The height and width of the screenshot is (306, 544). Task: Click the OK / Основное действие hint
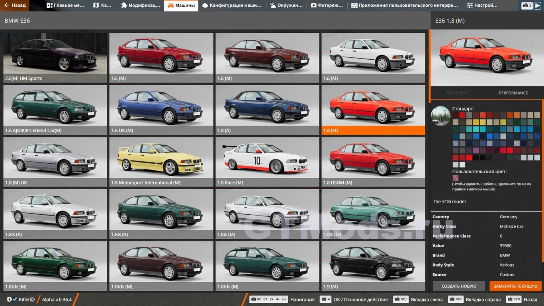tap(354, 299)
